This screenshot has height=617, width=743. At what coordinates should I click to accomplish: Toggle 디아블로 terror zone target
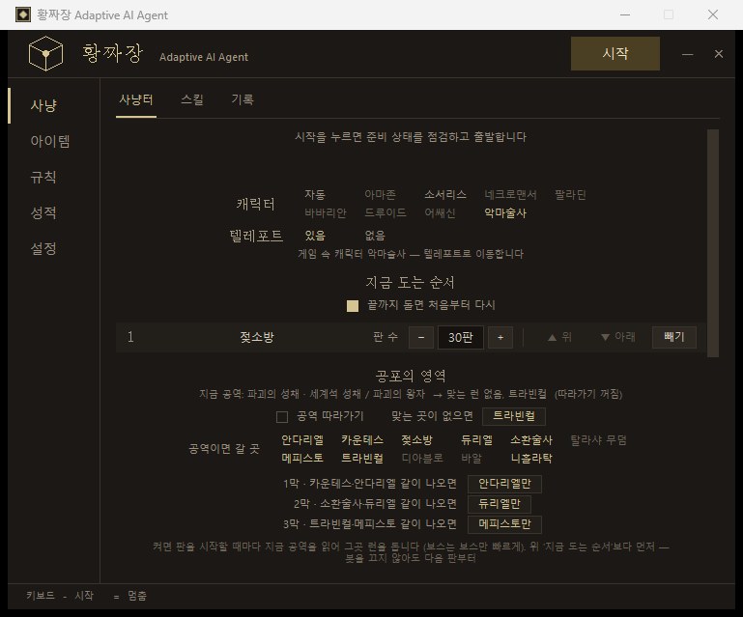[422, 459]
